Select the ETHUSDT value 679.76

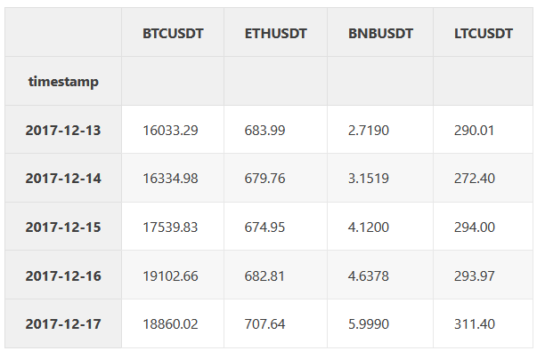click(x=264, y=179)
